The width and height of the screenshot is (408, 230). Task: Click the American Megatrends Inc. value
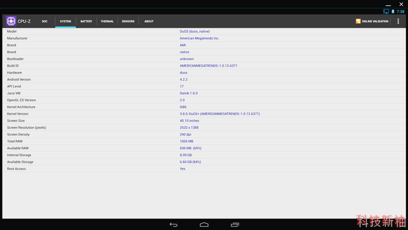click(200, 38)
